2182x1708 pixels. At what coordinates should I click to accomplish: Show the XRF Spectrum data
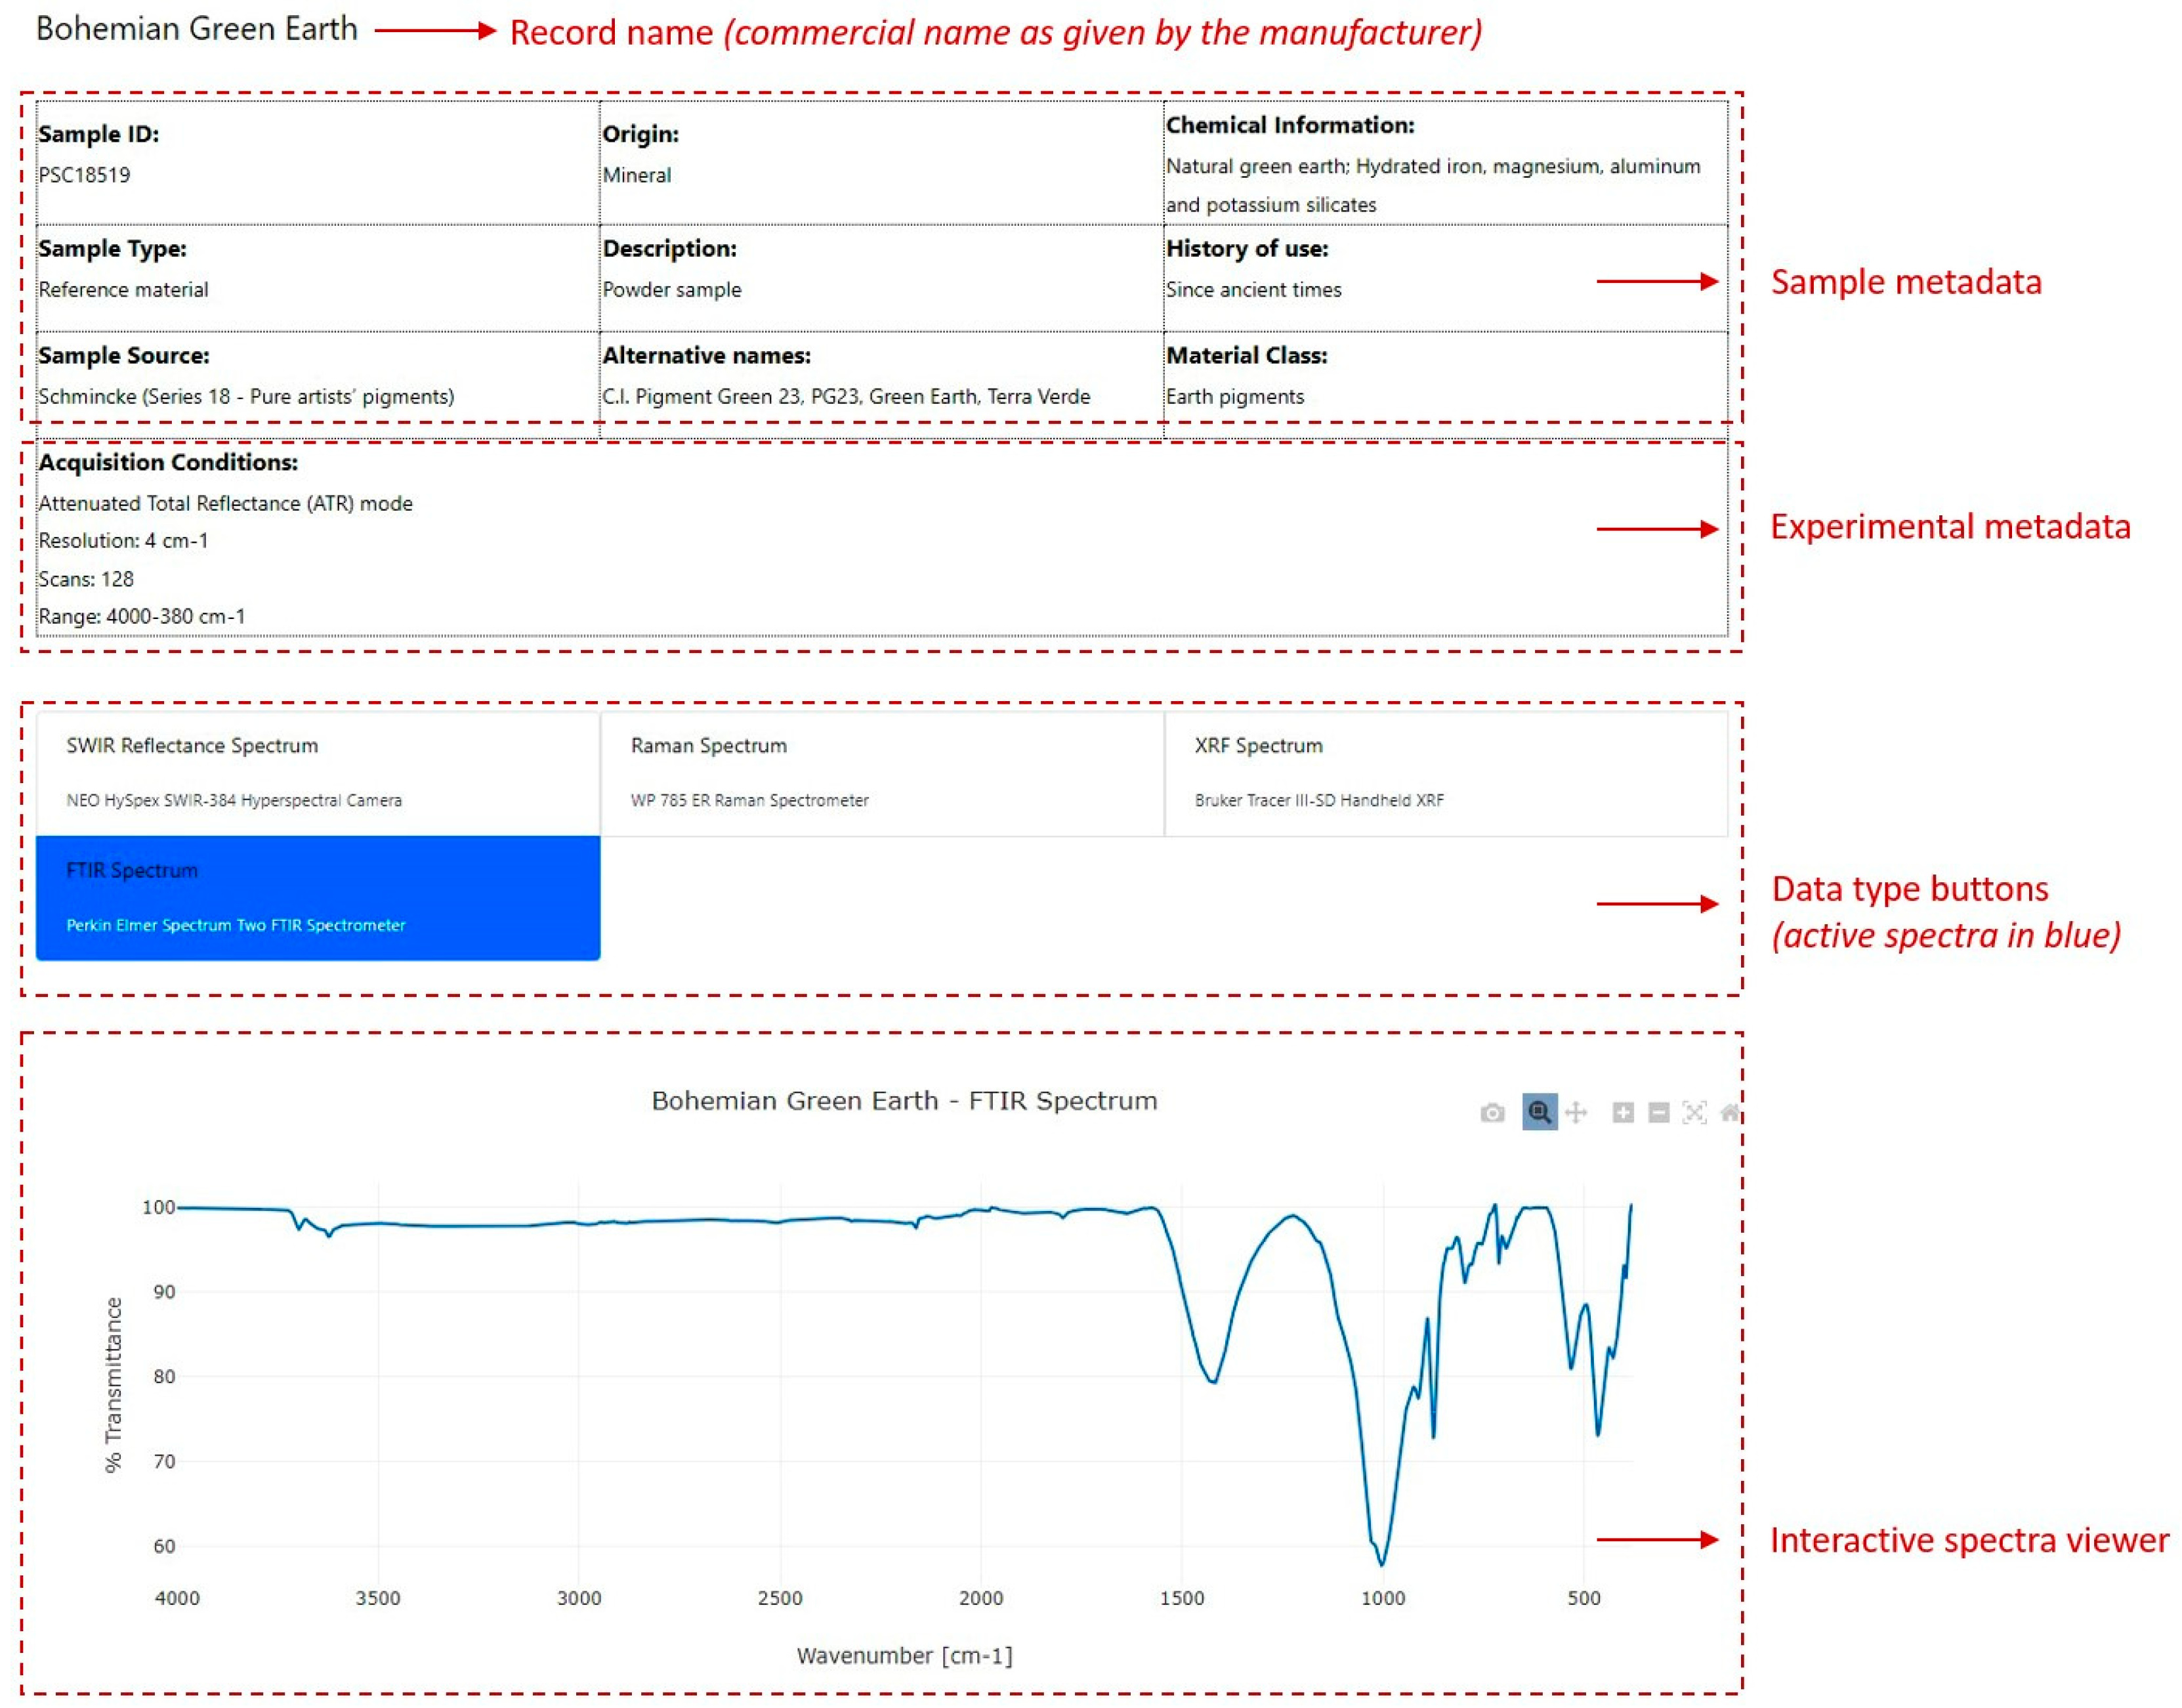pyautogui.click(x=1445, y=772)
